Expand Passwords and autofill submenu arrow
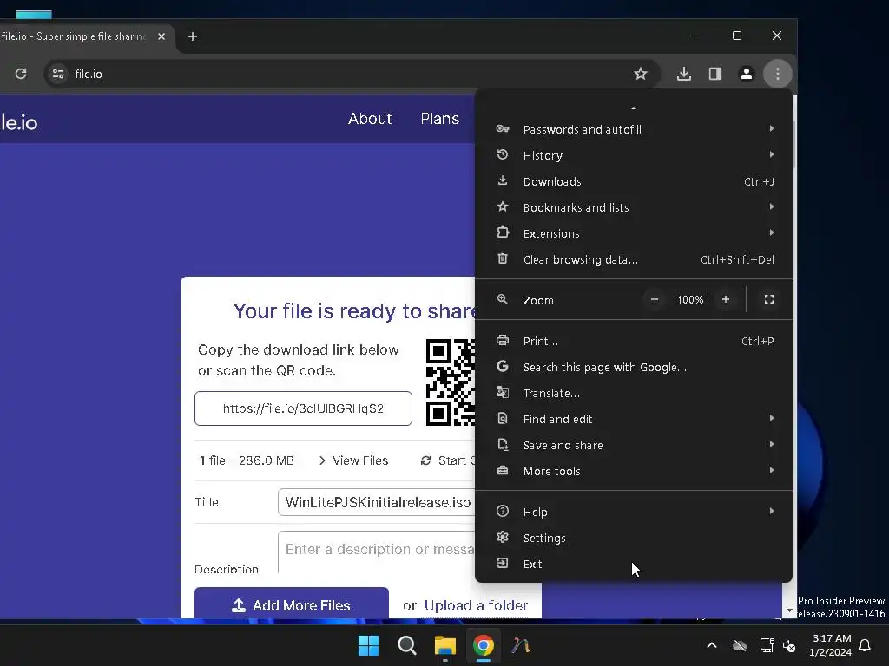 pyautogui.click(x=772, y=128)
